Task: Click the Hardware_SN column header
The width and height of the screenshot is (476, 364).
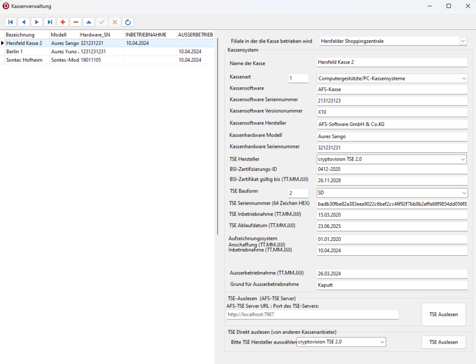Action: pos(102,34)
